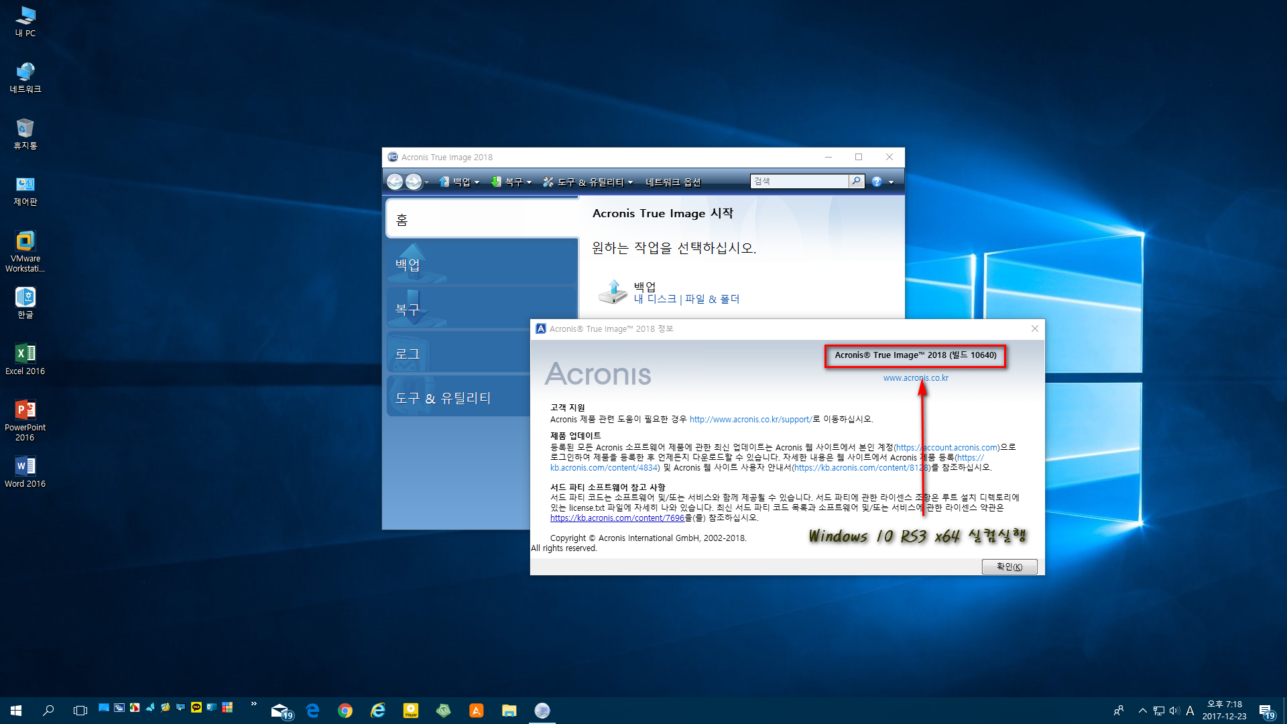Viewport: 1287px width, 724px height.
Task: Expand the 도구 & 유틸리티 toolbar menu
Action: pyautogui.click(x=588, y=182)
